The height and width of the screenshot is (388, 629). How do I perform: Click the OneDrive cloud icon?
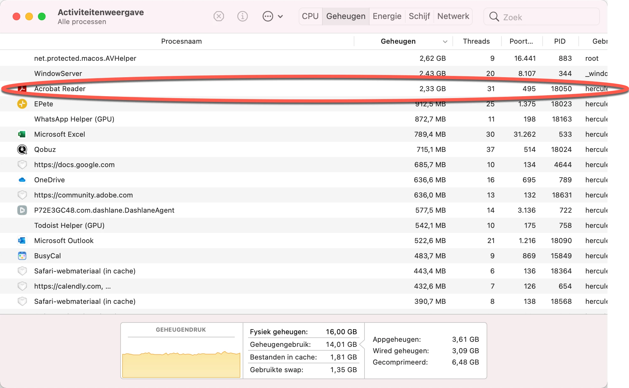point(22,180)
